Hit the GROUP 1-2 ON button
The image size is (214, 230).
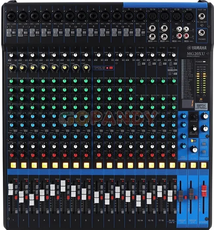(x=183, y=165)
